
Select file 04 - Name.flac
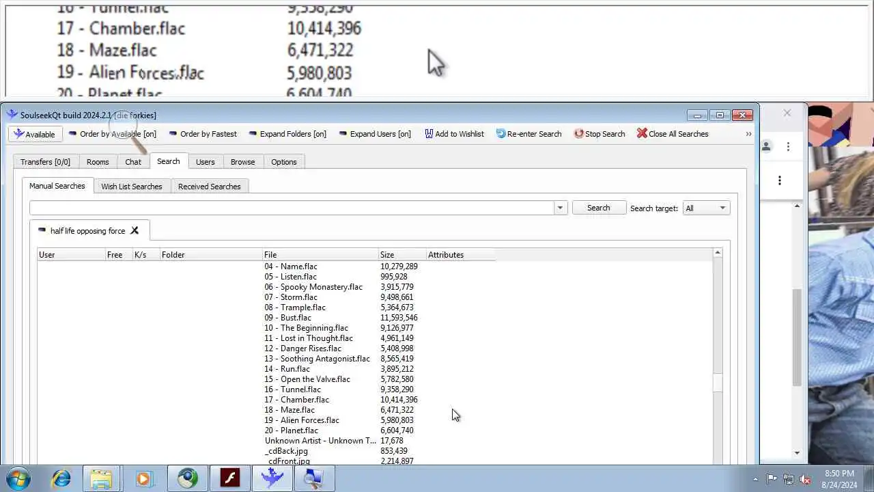coord(291,266)
